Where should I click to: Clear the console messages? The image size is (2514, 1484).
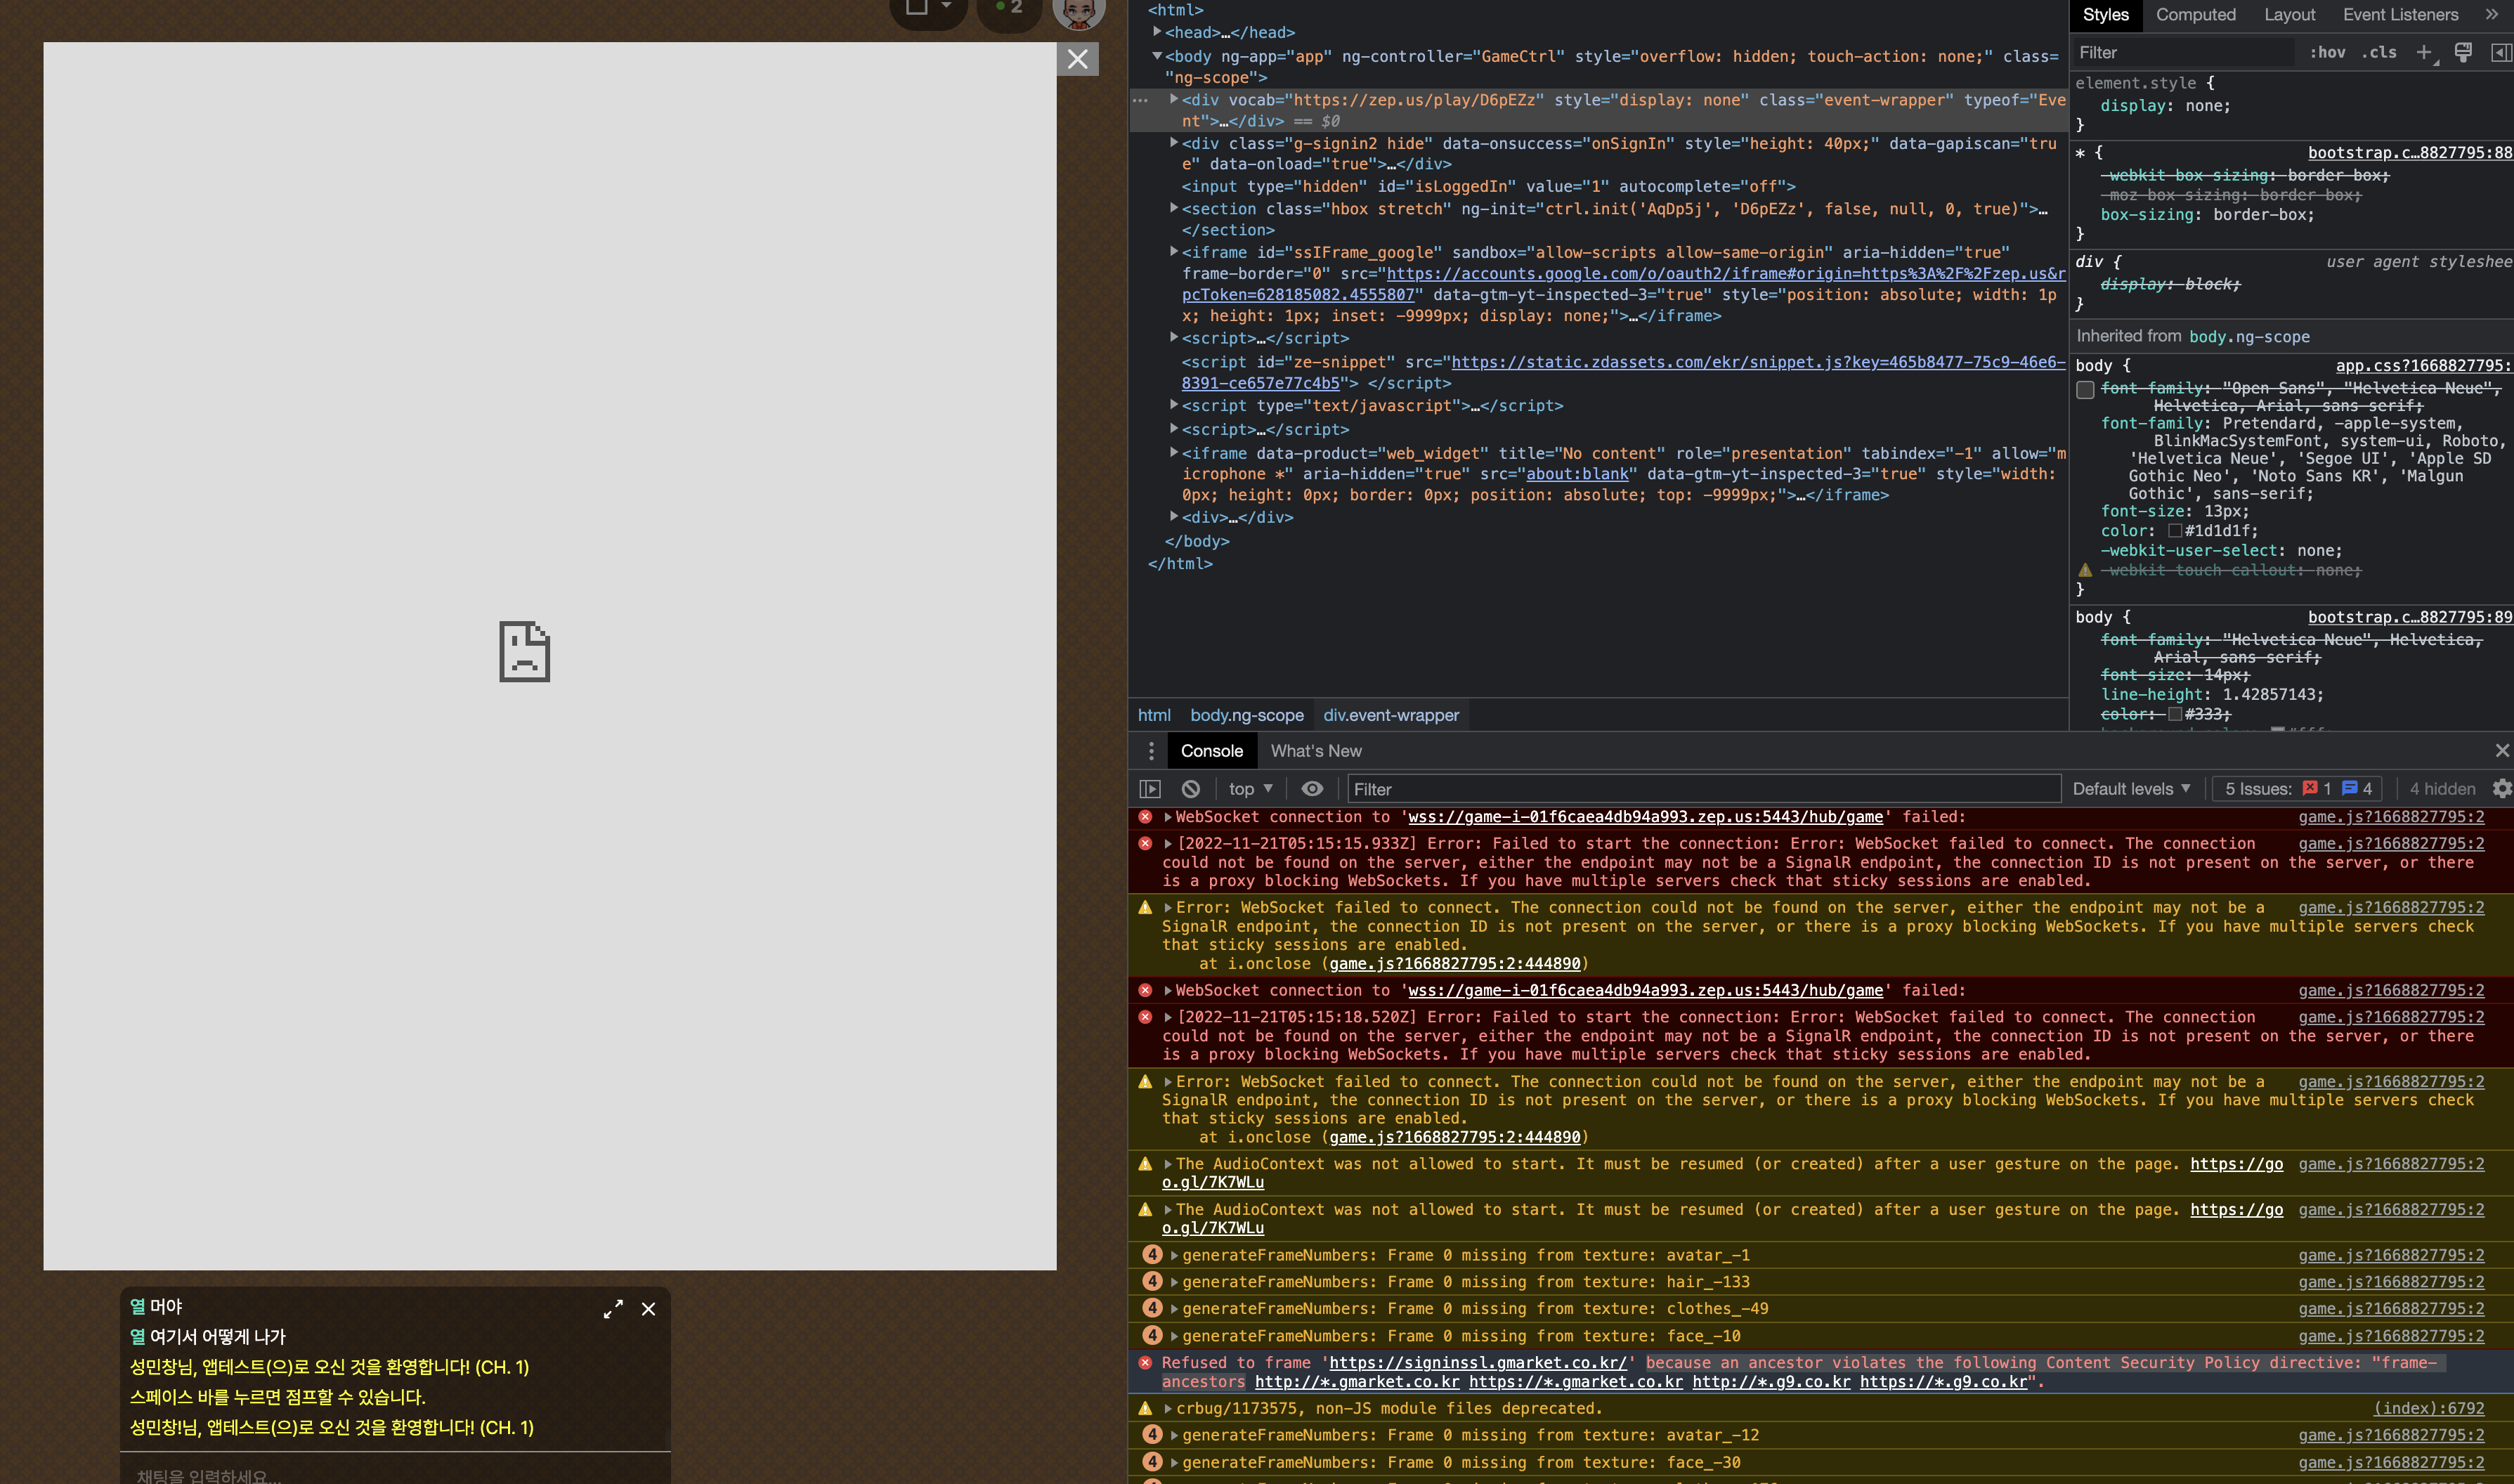click(1190, 789)
